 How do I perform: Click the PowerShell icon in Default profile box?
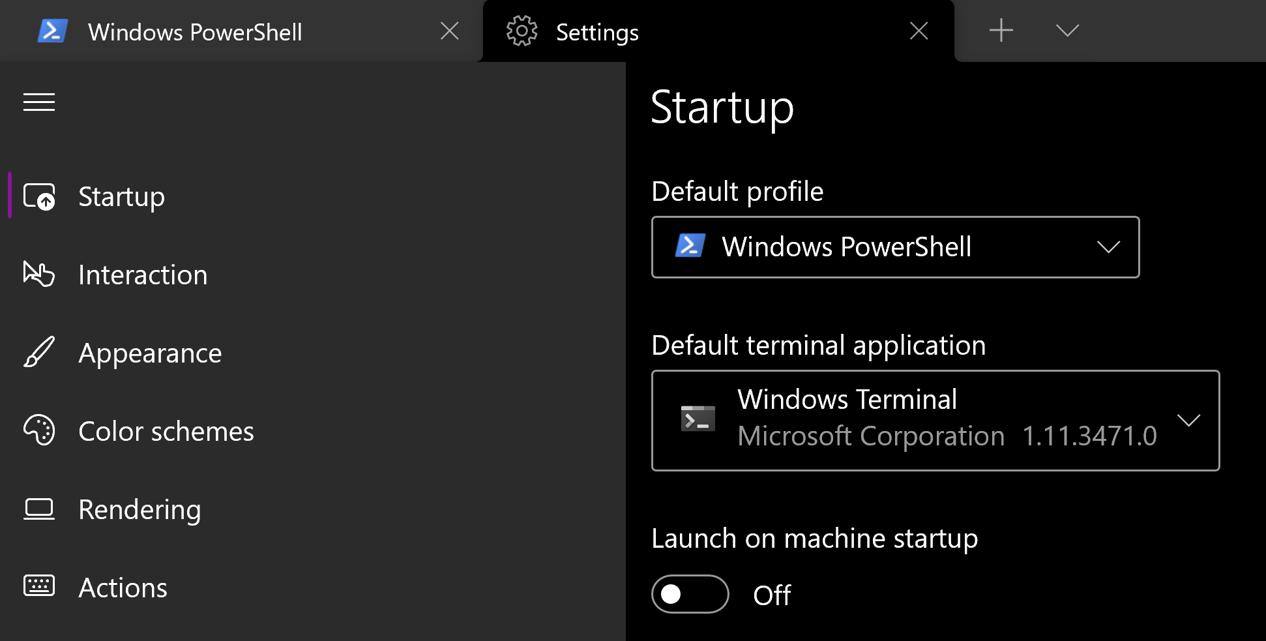(690, 246)
